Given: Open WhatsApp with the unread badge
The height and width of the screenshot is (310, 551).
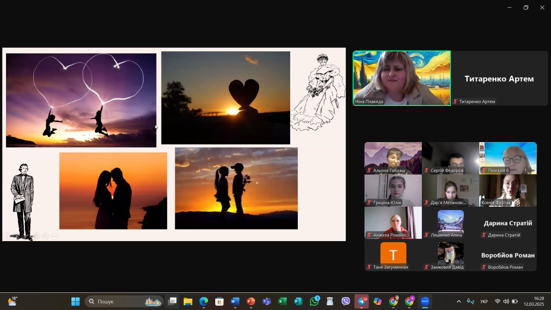Looking at the screenshot, I should click(x=314, y=301).
